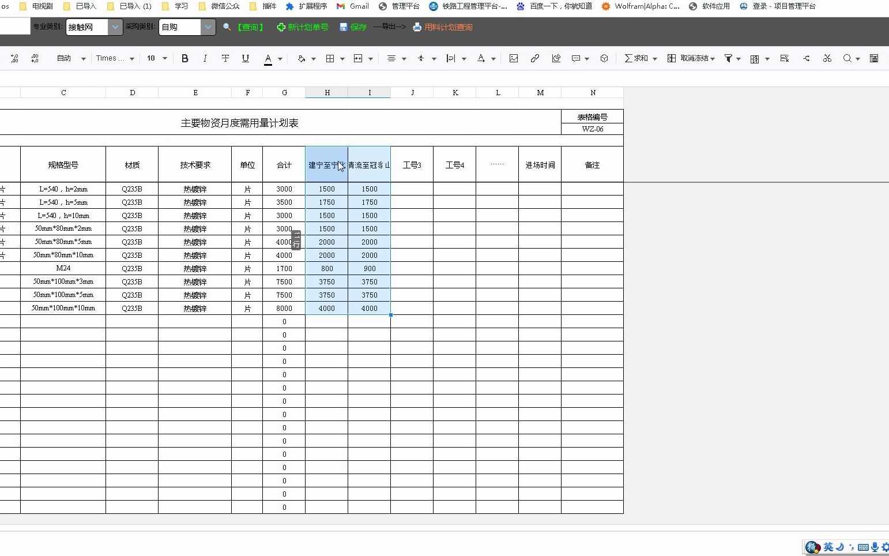889x556 pixels.
Task: Open the 铁路工程管理平台 bookmark
Action: point(468,6)
